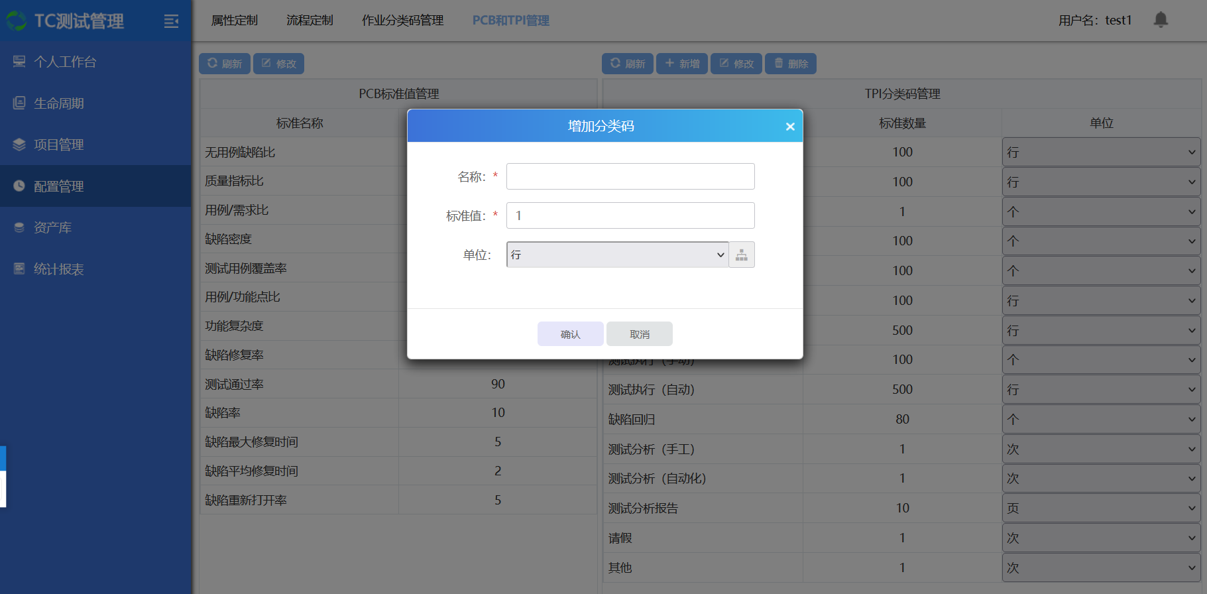Click the notification bell icon
The height and width of the screenshot is (594, 1207).
(x=1161, y=20)
